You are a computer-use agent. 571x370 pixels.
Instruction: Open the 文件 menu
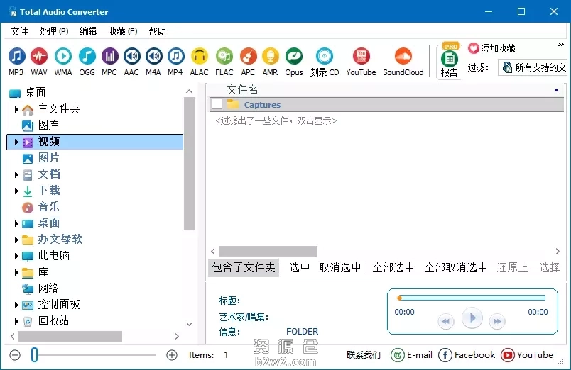point(19,31)
